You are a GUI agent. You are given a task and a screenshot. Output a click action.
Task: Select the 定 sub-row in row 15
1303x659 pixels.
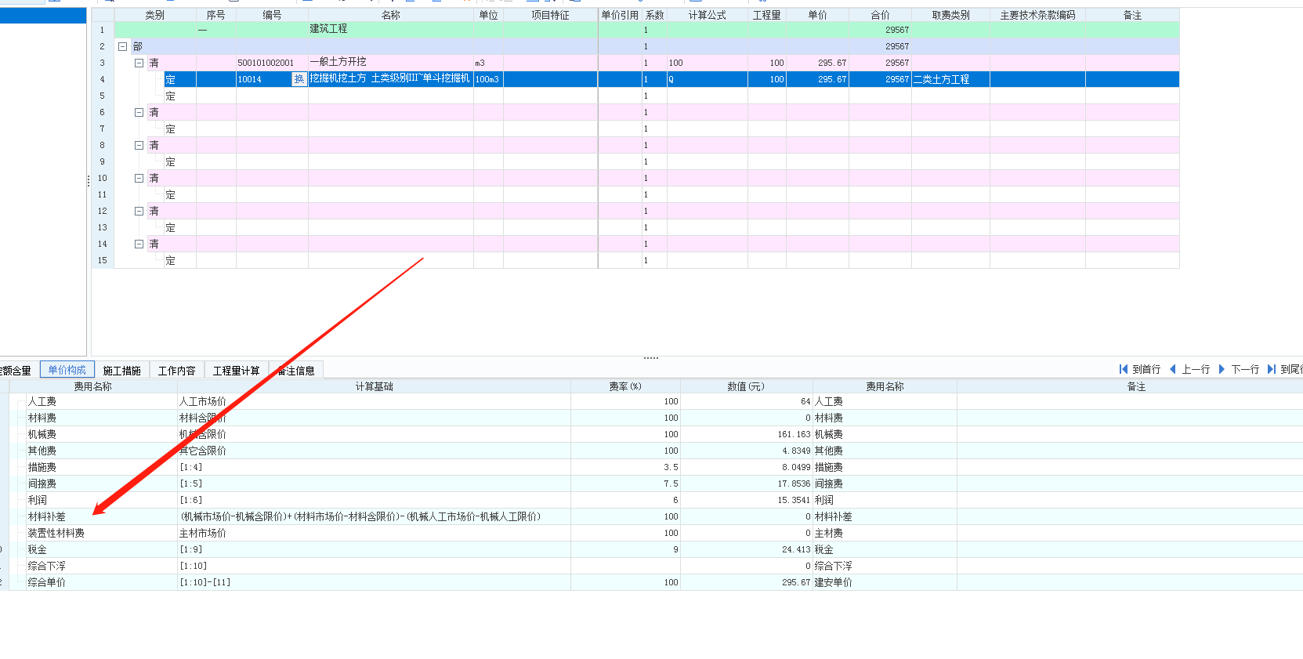646,260
